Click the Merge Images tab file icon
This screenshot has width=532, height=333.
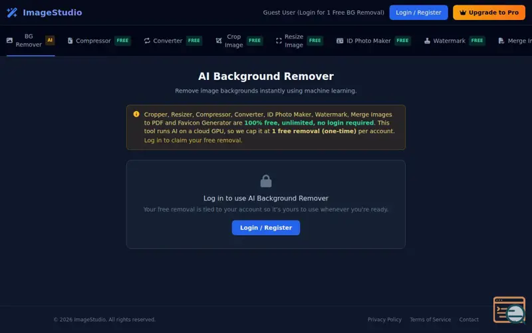(501, 41)
